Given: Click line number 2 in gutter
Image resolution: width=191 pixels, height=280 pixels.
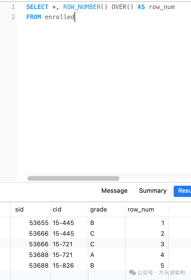Looking at the screenshot, I should (13, 17).
